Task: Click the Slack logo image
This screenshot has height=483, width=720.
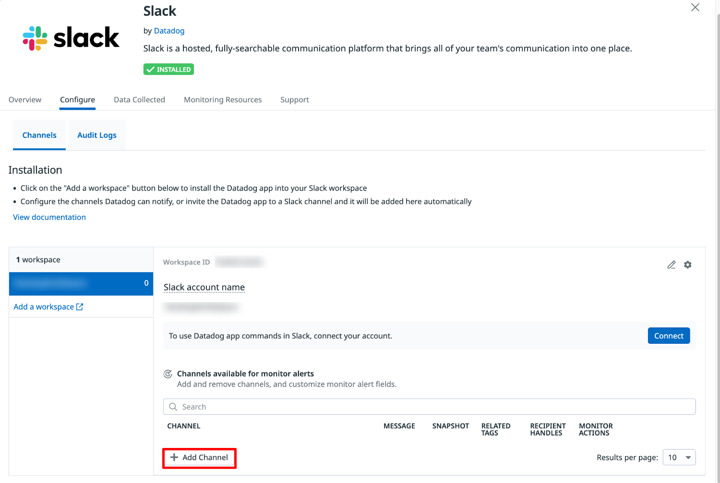Action: click(x=71, y=38)
